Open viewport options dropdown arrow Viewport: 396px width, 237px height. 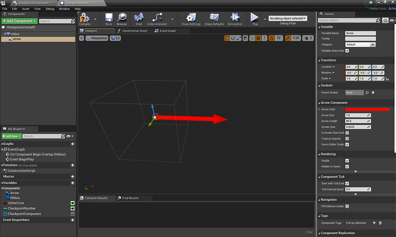coord(81,38)
